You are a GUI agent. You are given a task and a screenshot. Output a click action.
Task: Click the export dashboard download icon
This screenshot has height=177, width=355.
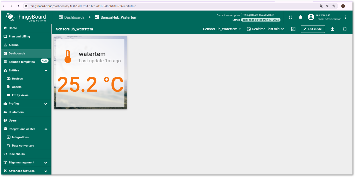pos(333,29)
